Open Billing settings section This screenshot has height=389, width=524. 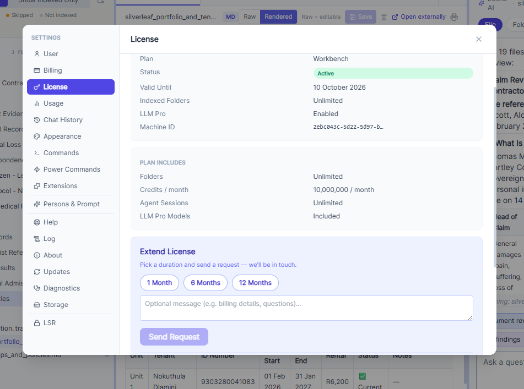click(x=71, y=70)
